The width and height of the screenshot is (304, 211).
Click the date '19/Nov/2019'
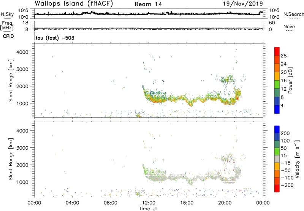click(x=243, y=4)
